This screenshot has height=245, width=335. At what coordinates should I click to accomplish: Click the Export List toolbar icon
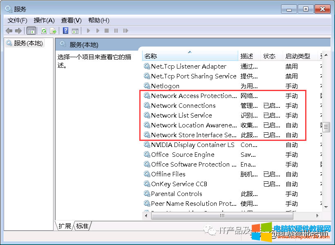tap(53, 31)
